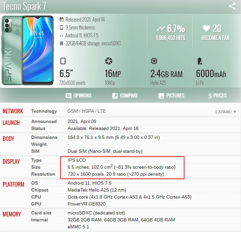
Task: Click the Card slot spec label
Action: pos(41,213)
